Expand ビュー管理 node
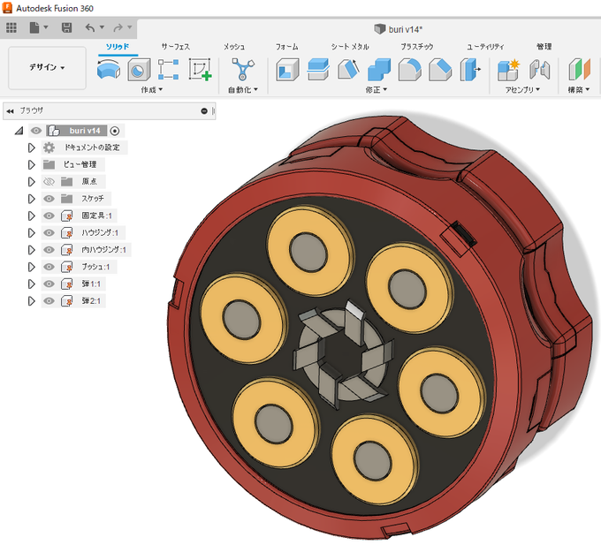 coord(32,164)
